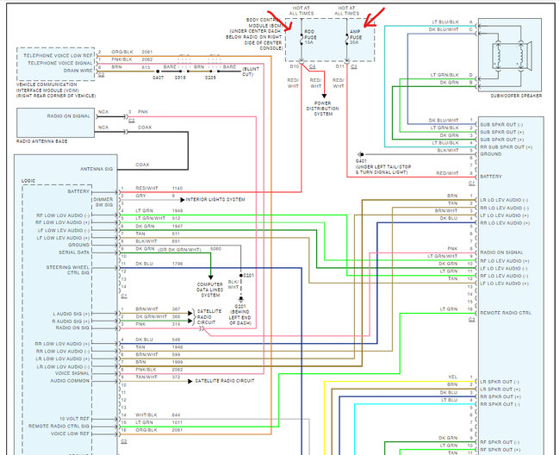
Task: Click the LR SPKR OUT (-) label
Action: click(500, 382)
